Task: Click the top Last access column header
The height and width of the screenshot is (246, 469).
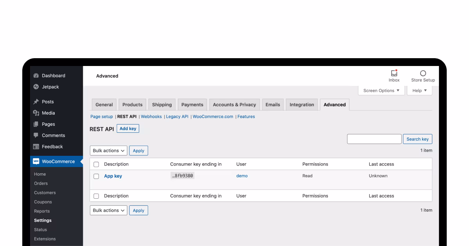Action: coord(381,164)
